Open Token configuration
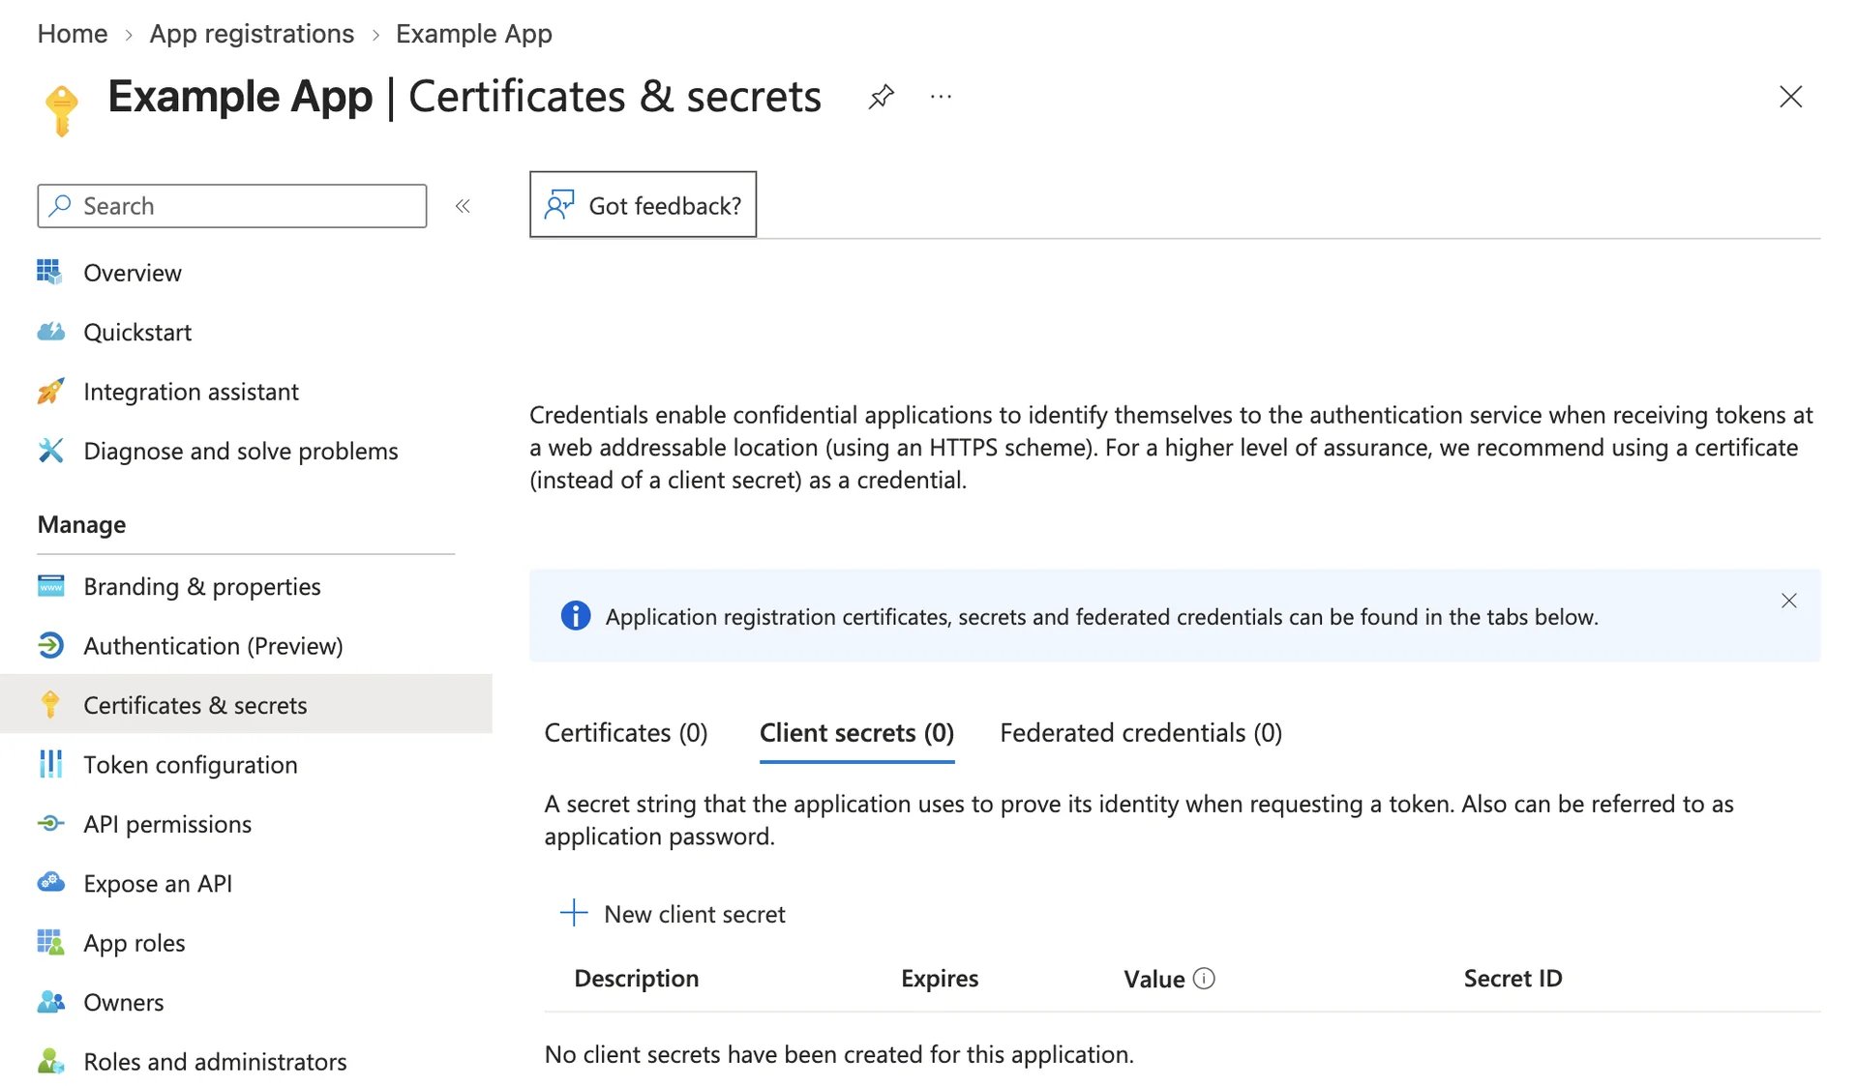 (191, 765)
